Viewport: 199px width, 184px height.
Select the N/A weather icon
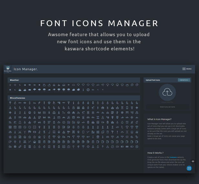(x=93, y=90)
